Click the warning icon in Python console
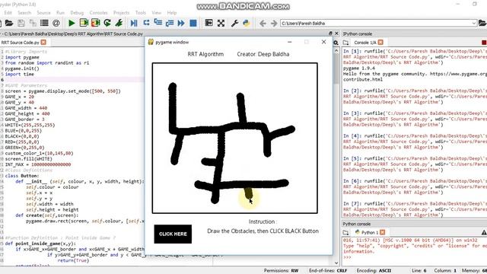The height and width of the screenshot is (274, 487). (484, 232)
